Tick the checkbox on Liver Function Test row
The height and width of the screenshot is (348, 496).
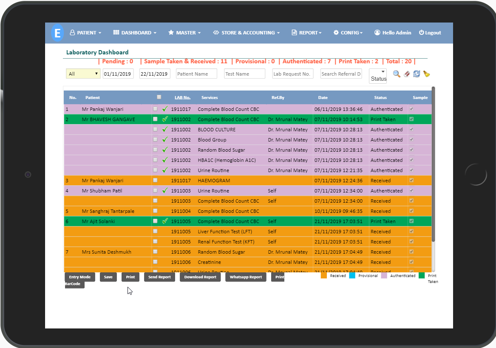(155, 232)
